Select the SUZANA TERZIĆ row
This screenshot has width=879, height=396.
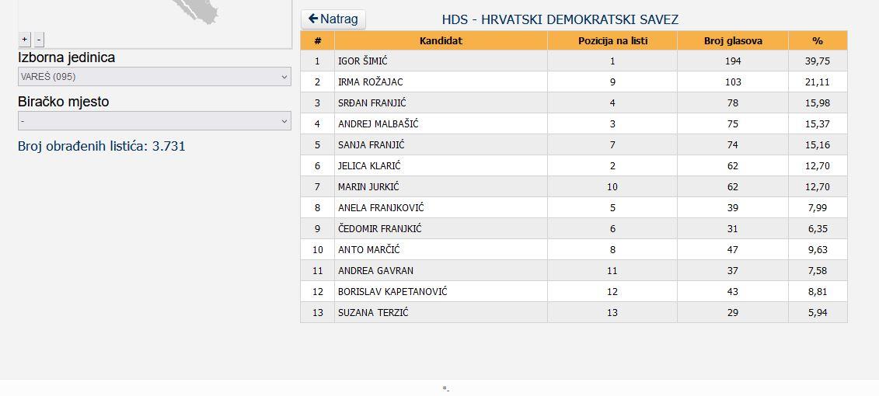point(574,313)
